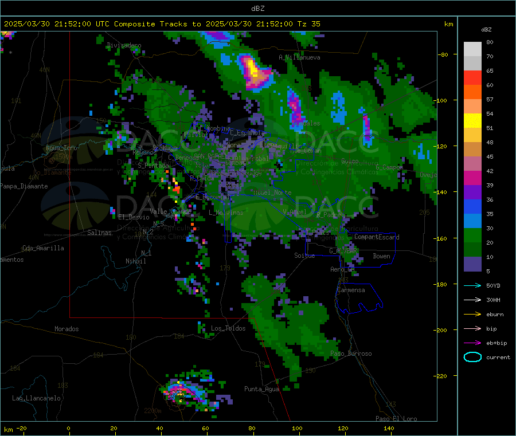Click the Punta_Agua map label
The width and height of the screenshot is (516, 436).
pyautogui.click(x=261, y=389)
